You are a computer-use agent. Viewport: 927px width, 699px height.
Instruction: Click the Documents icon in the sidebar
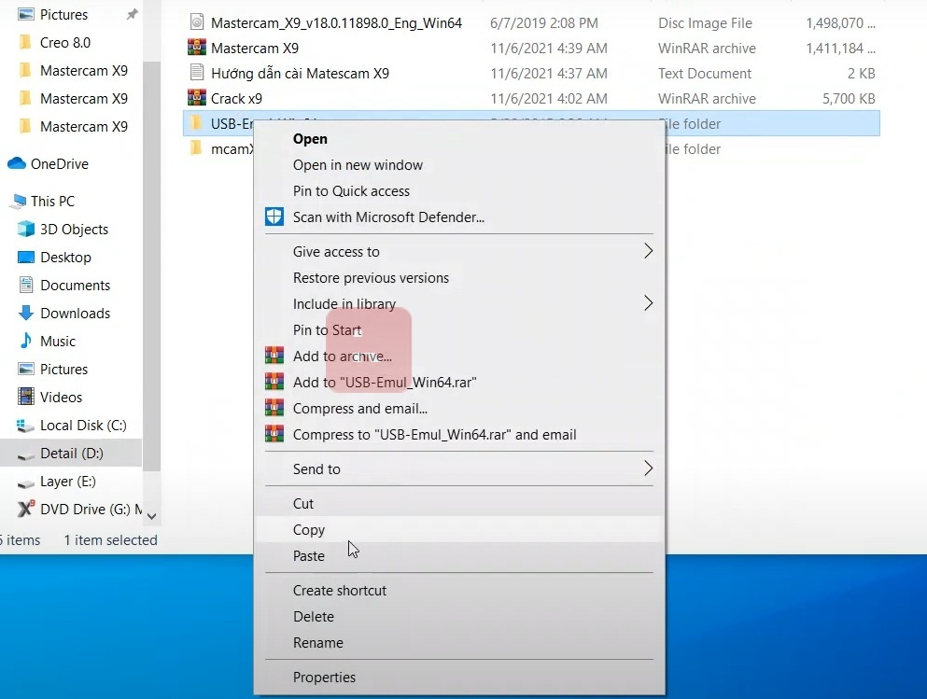[x=26, y=285]
